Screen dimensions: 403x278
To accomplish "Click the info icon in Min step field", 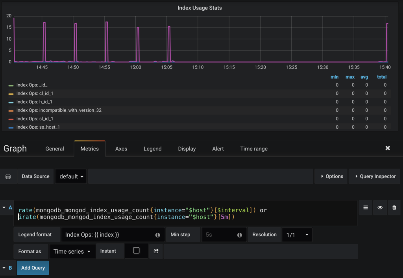I will click(240, 234).
